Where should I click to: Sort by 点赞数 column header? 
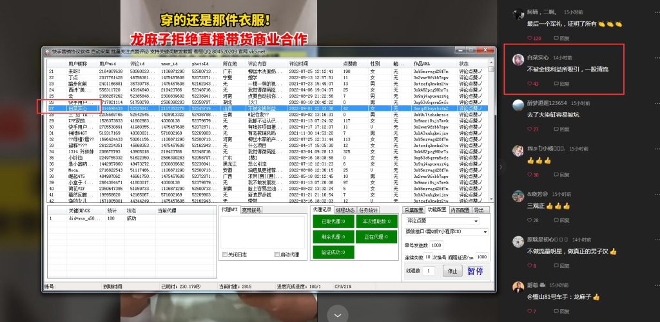(x=350, y=64)
